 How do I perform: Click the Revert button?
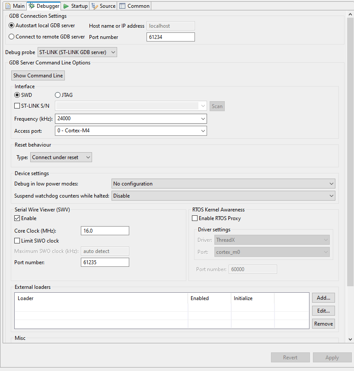(x=290, y=358)
